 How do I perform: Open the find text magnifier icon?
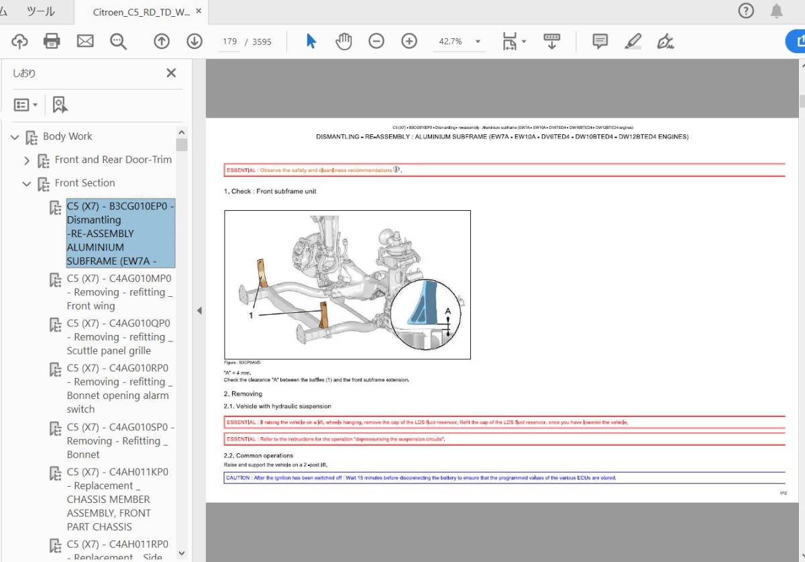[119, 42]
